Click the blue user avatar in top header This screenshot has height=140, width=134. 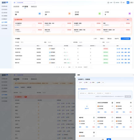coord(128,2)
